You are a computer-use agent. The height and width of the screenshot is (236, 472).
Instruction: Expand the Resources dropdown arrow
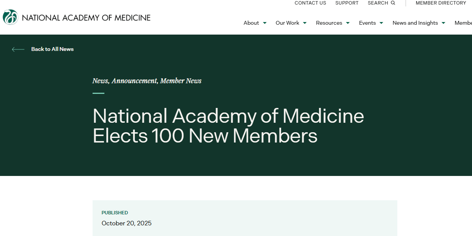348,23
